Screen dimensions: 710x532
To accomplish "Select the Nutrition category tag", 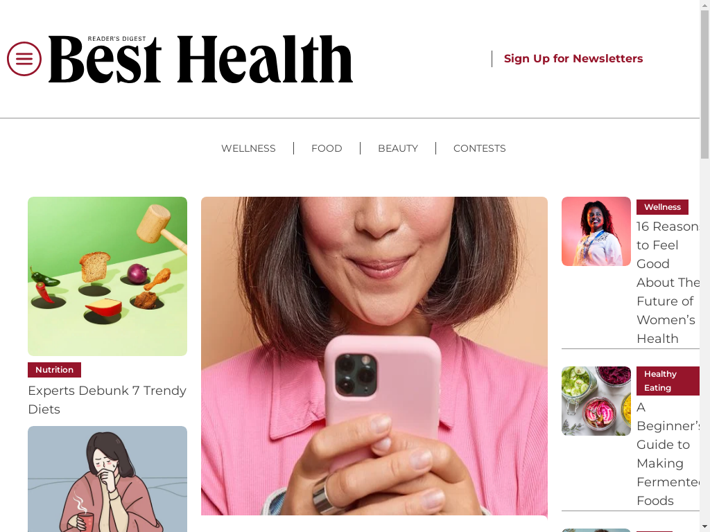I will pos(54,370).
